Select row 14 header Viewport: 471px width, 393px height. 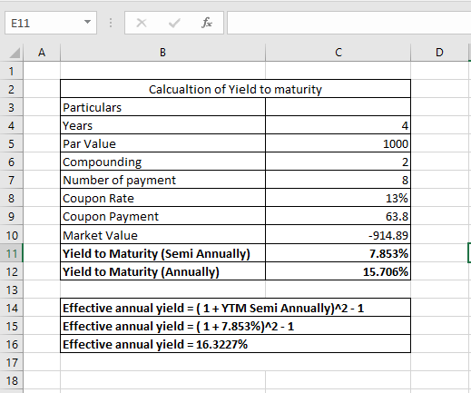(12, 308)
